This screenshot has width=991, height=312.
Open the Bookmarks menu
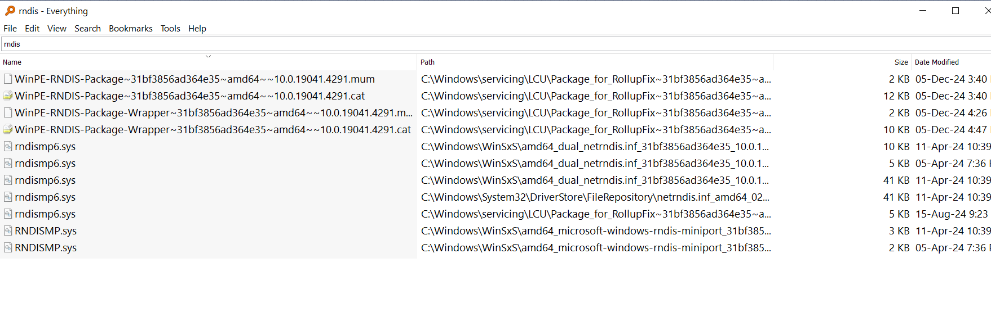click(131, 28)
